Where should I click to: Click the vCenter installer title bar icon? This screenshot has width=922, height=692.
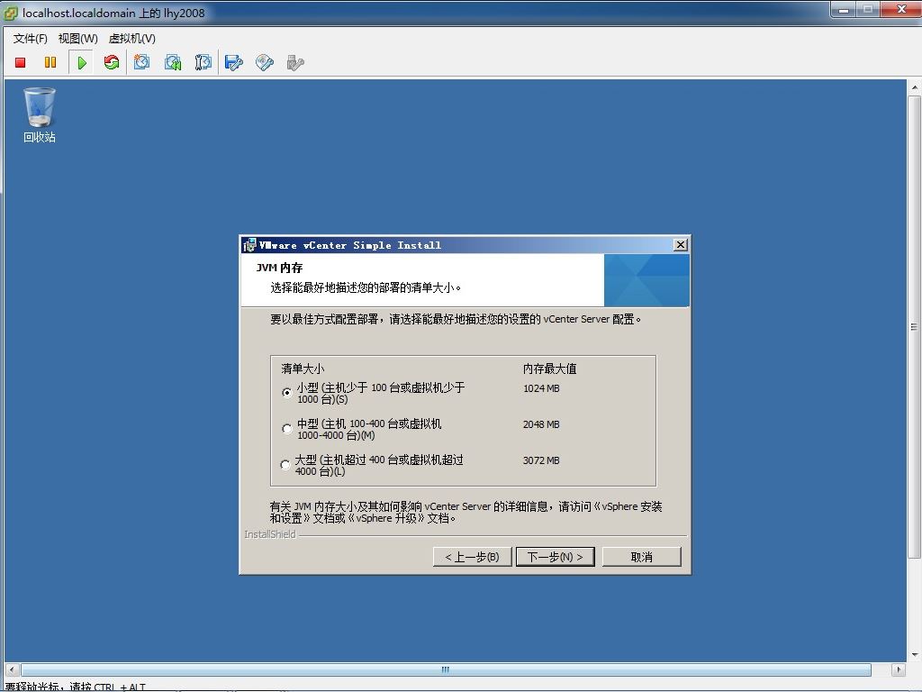coord(249,245)
